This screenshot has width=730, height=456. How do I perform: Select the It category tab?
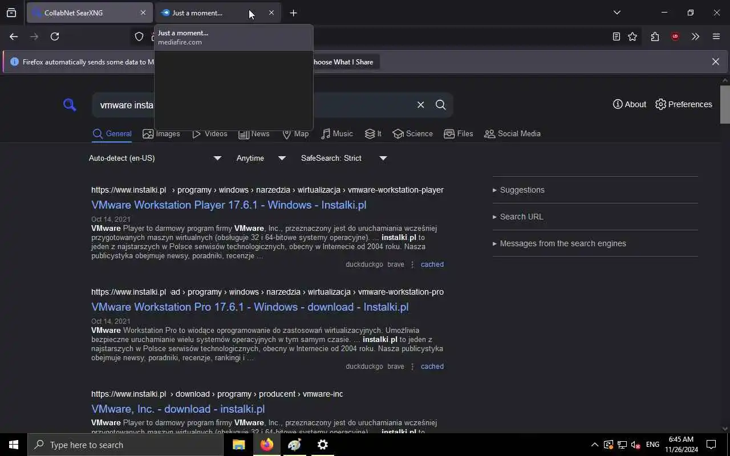coord(373,134)
